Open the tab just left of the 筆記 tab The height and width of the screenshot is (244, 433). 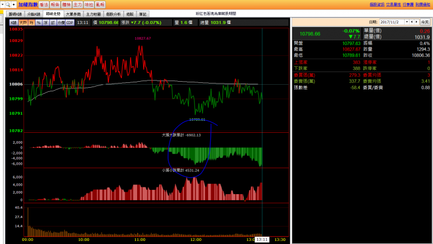tap(130, 14)
